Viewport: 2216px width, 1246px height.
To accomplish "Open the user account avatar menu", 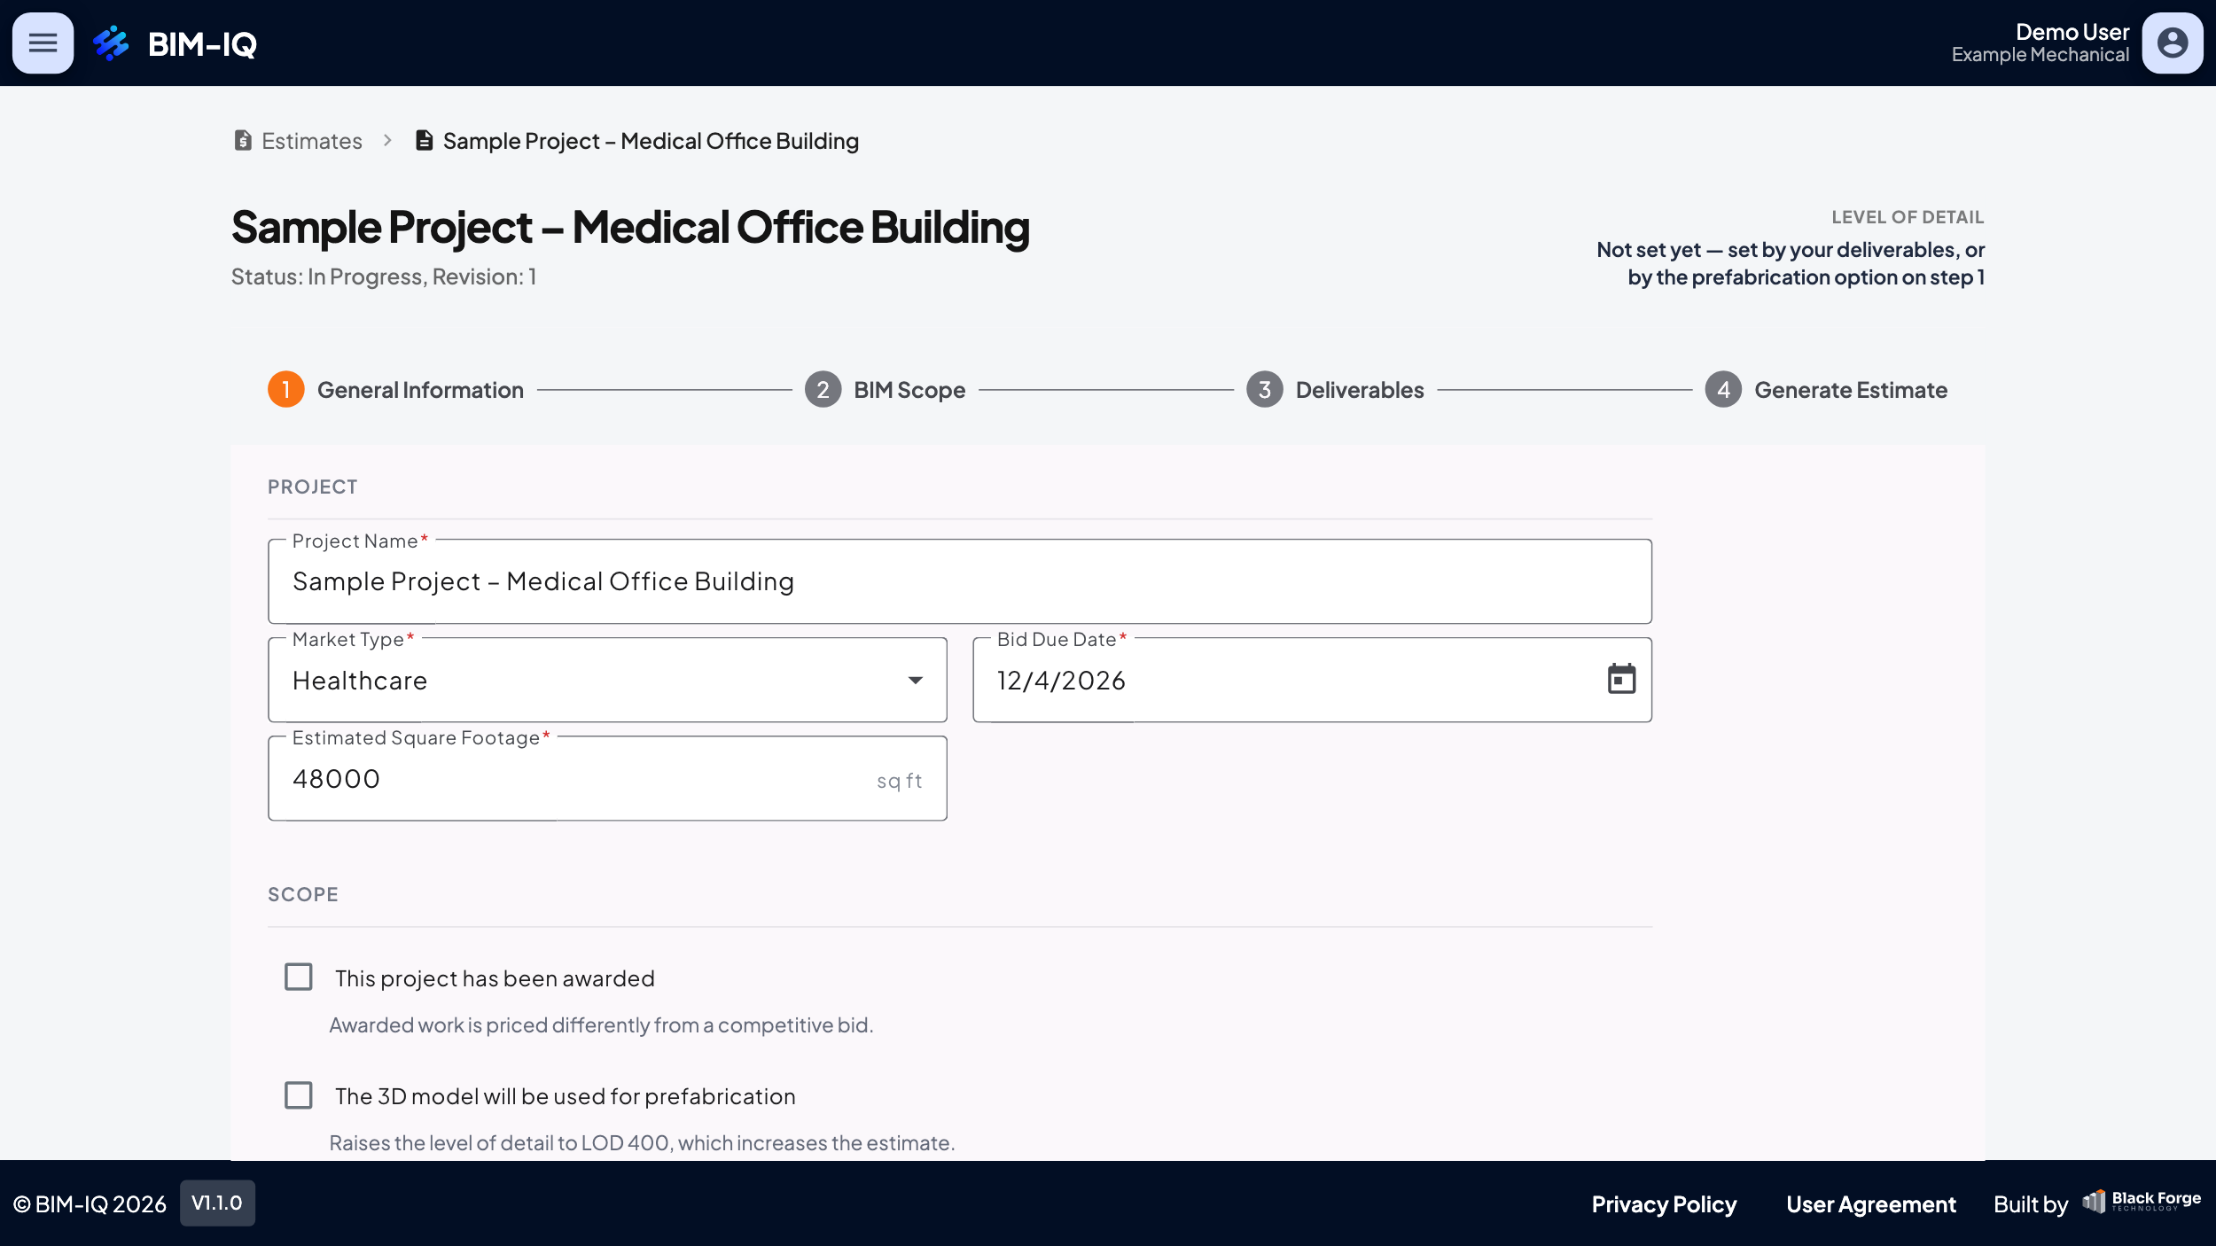I will point(2173,43).
